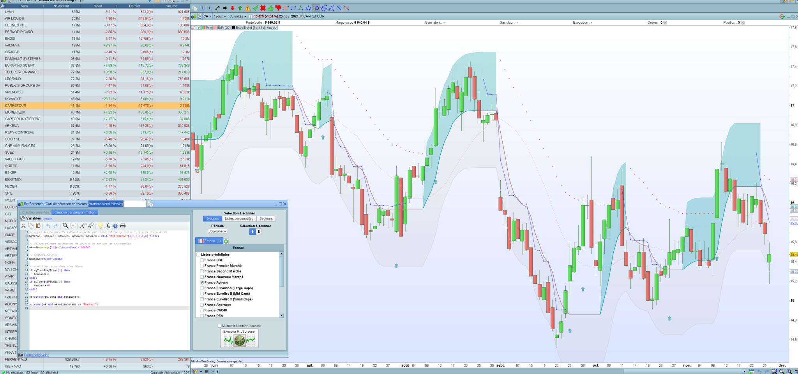Add a market with green plus button
The image size is (798, 374).
(226, 241)
